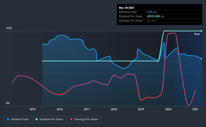Click the blue Dividend Yield legend dot
This screenshot has width=206, height=127.
pos(8,119)
